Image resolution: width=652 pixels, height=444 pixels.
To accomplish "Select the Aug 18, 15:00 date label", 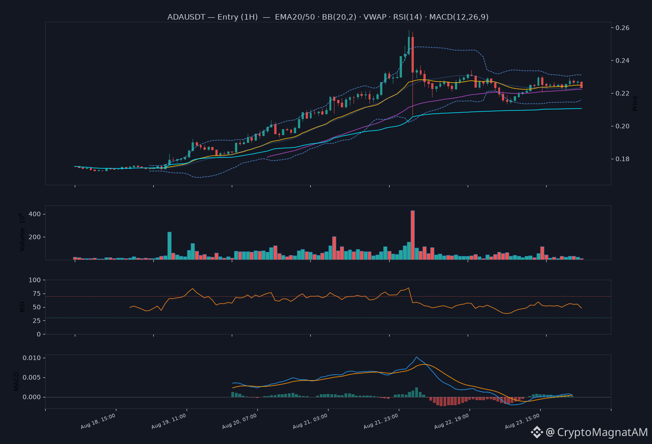I will (x=98, y=421).
